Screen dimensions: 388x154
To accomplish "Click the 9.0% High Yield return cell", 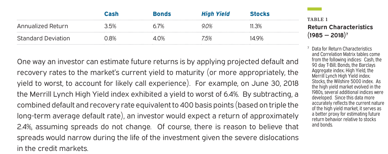I will pos(207,26).
